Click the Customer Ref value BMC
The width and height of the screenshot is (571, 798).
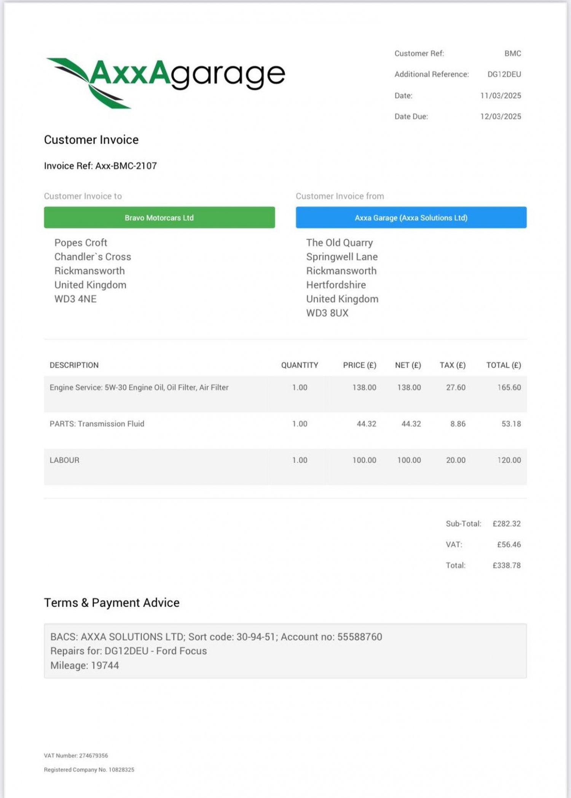click(x=513, y=53)
